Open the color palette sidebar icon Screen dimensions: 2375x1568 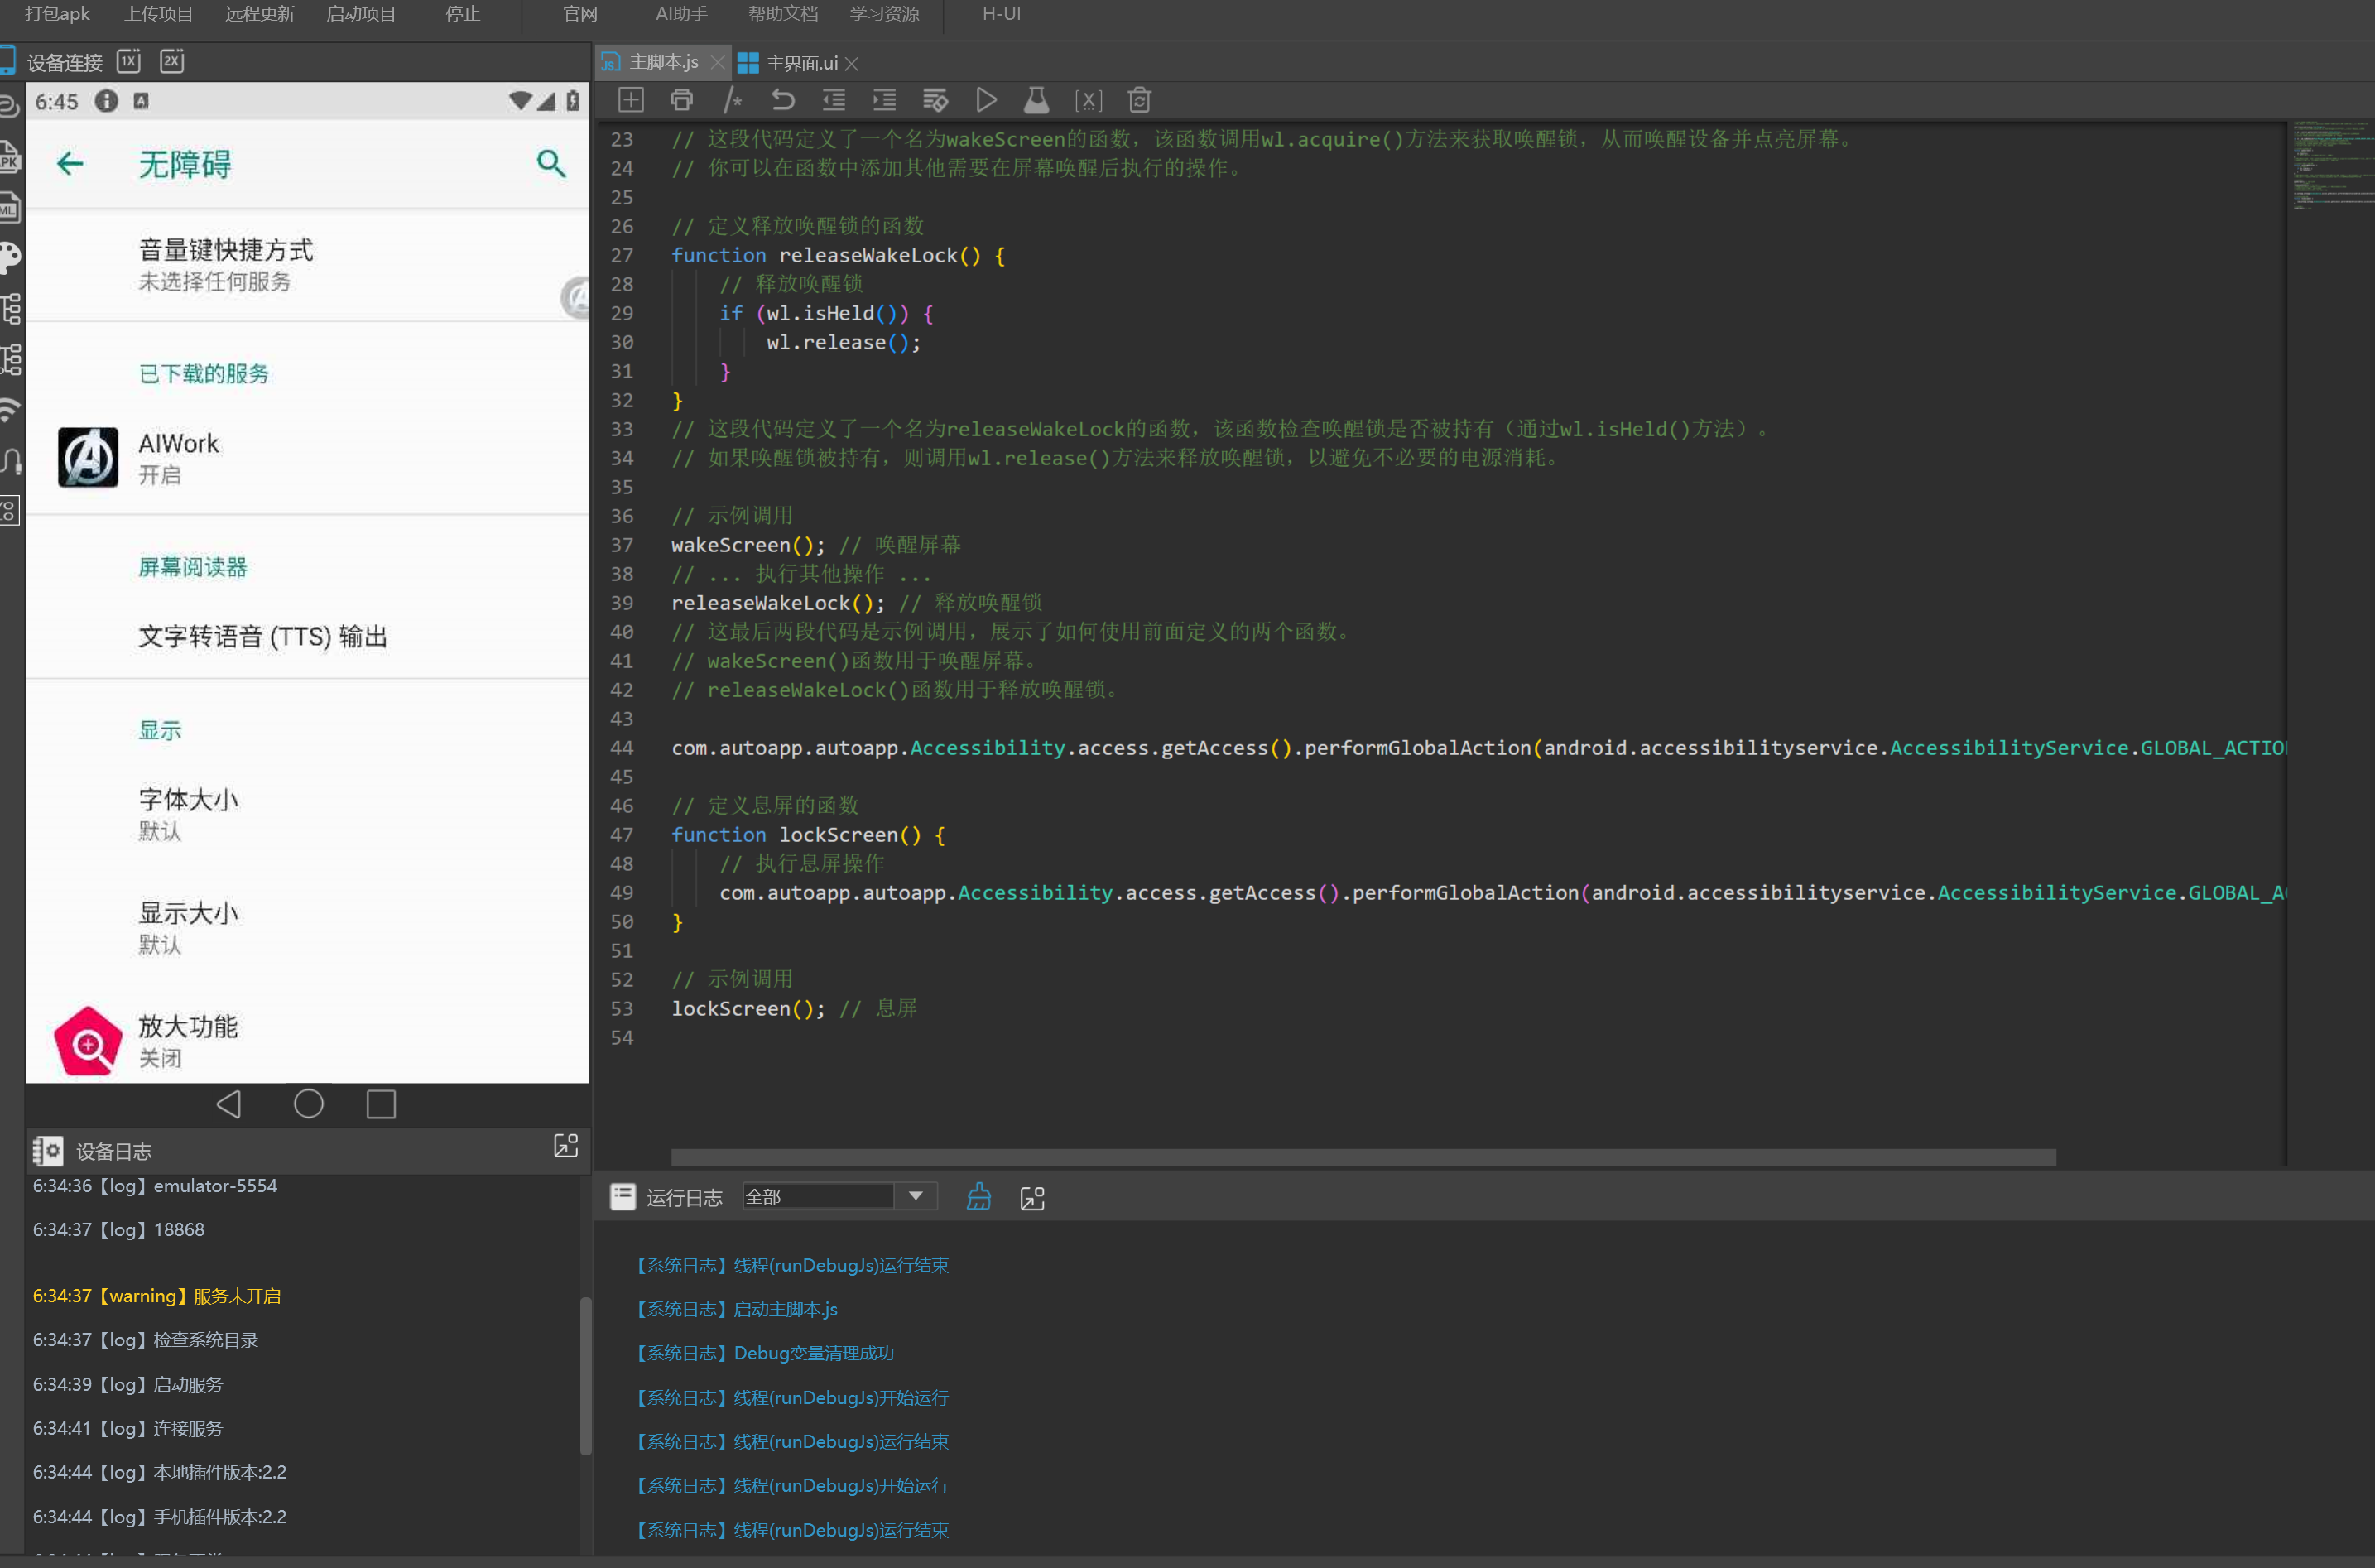10,258
